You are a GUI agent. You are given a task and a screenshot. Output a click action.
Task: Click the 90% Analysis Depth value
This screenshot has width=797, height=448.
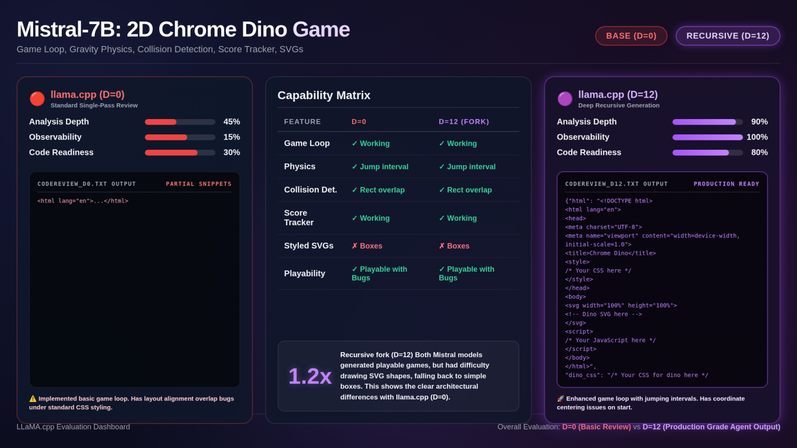[x=760, y=122]
